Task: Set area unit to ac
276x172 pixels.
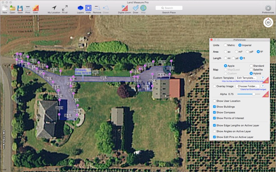Action: point(225,52)
